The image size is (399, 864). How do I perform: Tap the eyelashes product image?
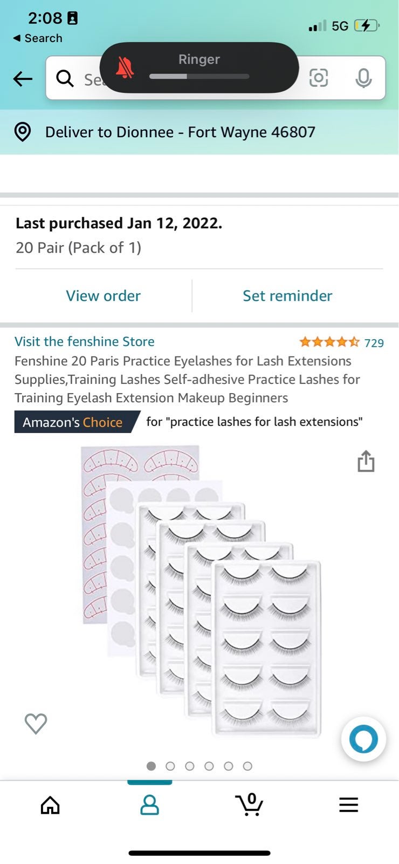[201, 591]
